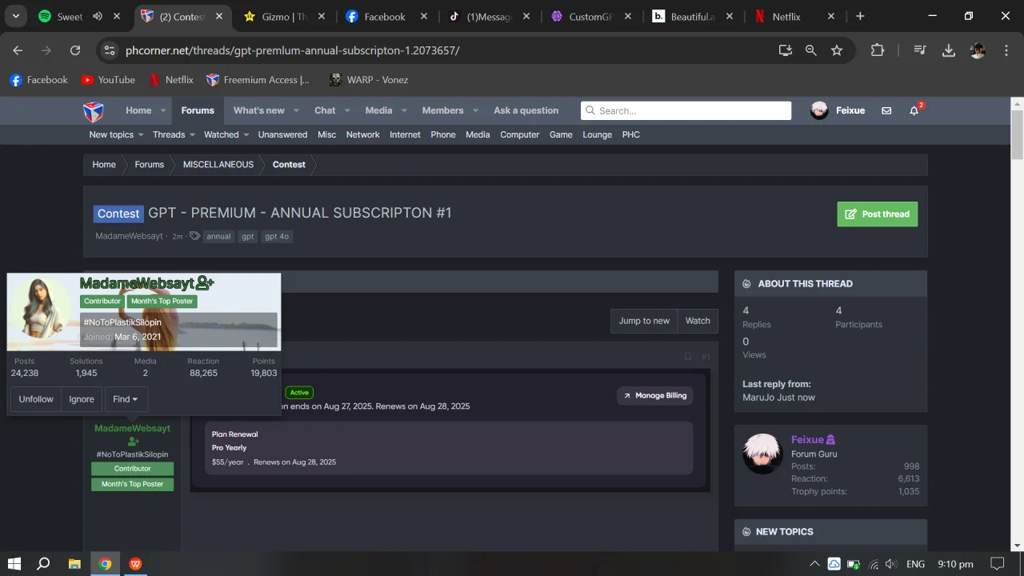Click the volume icon in system tray
Viewport: 1024px width, 576px height.
(x=890, y=563)
